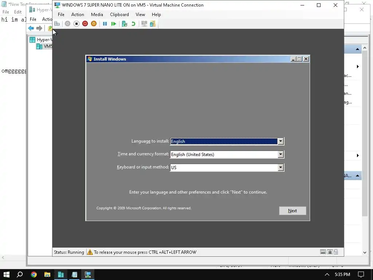This screenshot has width=373, height=280.
Task: Click the Actions pane vertical scrollbar thumb
Action: pyautogui.click(x=365, y=133)
